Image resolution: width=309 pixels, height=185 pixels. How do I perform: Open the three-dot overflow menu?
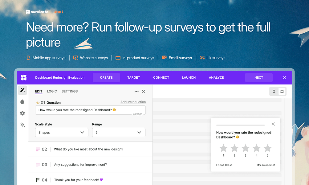[x=136, y=91]
